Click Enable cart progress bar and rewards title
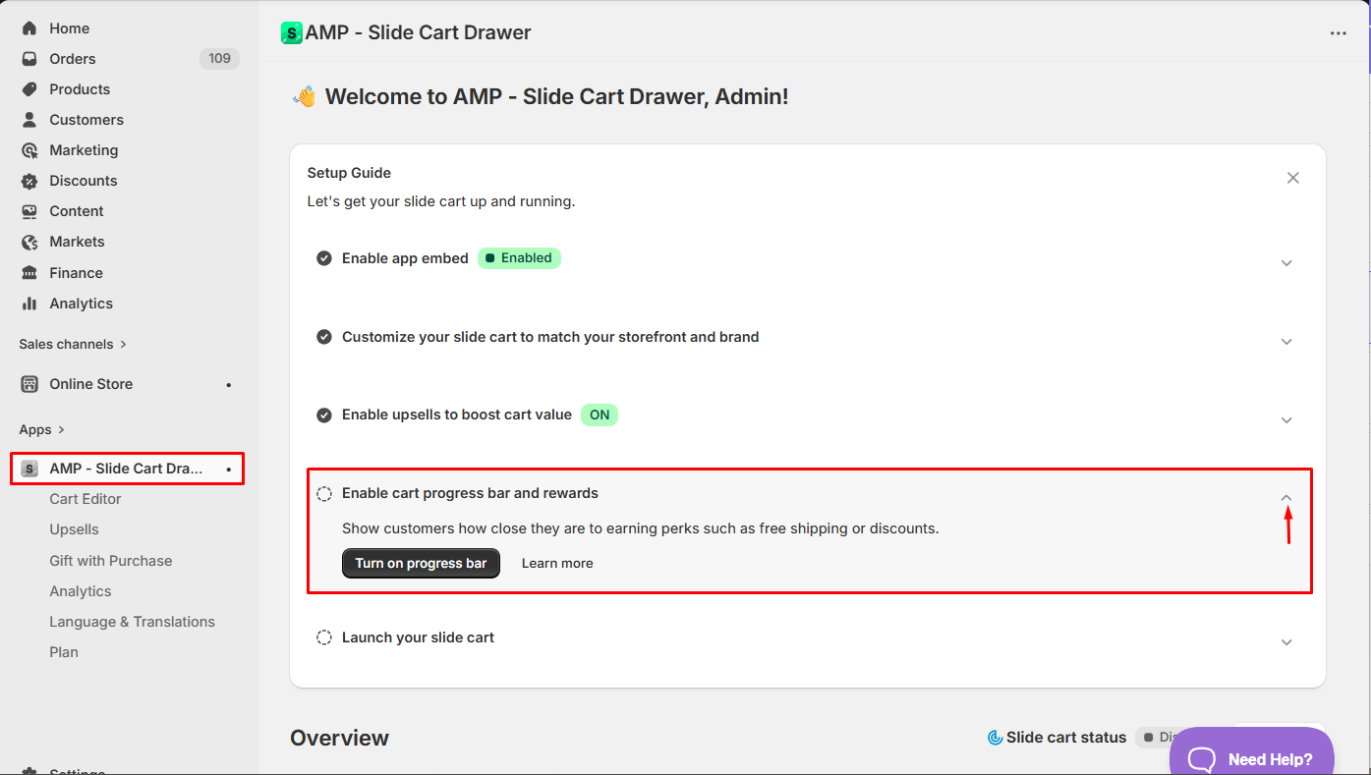 [x=470, y=493]
